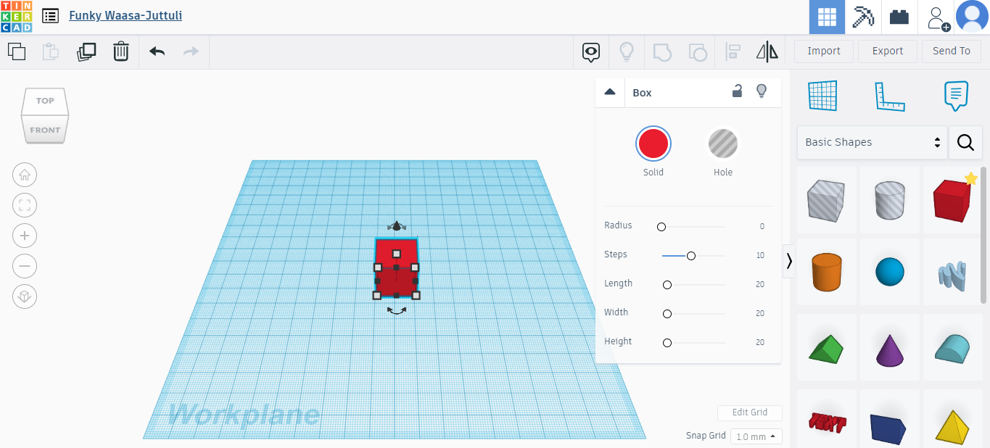Delete the selected shape with the trash icon
Image resolution: width=990 pixels, height=448 pixels.
pos(120,51)
